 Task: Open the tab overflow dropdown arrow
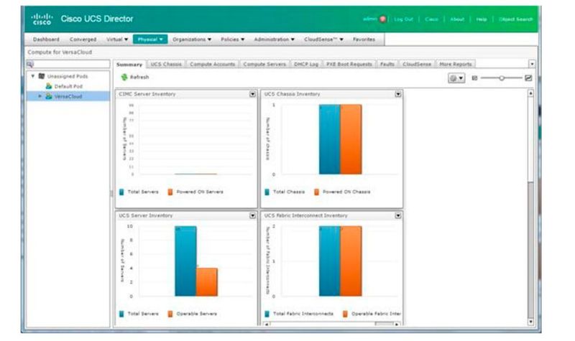(532, 64)
